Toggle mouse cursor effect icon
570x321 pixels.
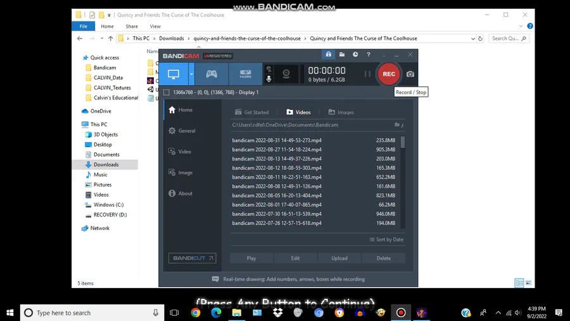click(269, 69)
